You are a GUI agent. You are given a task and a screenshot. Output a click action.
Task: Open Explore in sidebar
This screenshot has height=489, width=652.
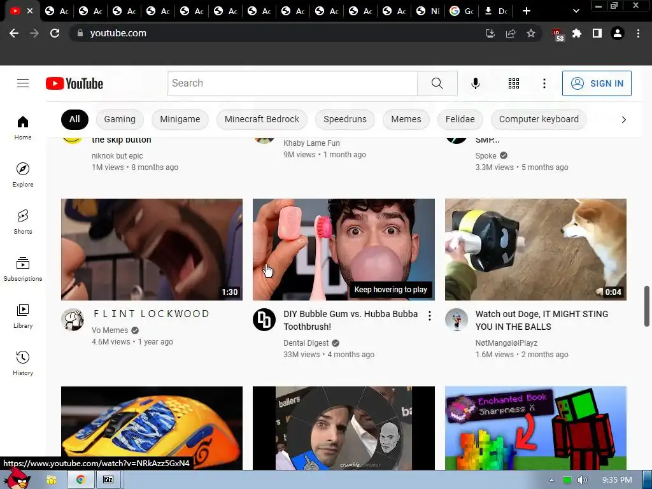click(x=23, y=174)
